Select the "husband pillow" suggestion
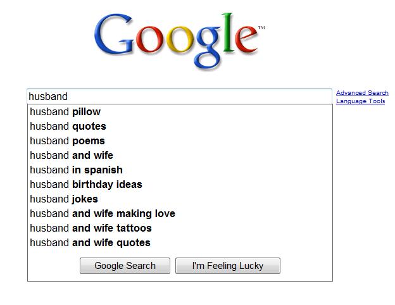The image size is (395, 305). click(65, 112)
